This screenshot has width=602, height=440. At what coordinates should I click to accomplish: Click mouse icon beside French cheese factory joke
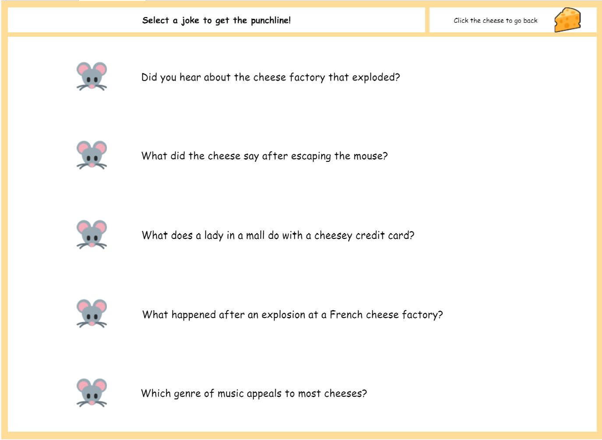click(x=92, y=313)
